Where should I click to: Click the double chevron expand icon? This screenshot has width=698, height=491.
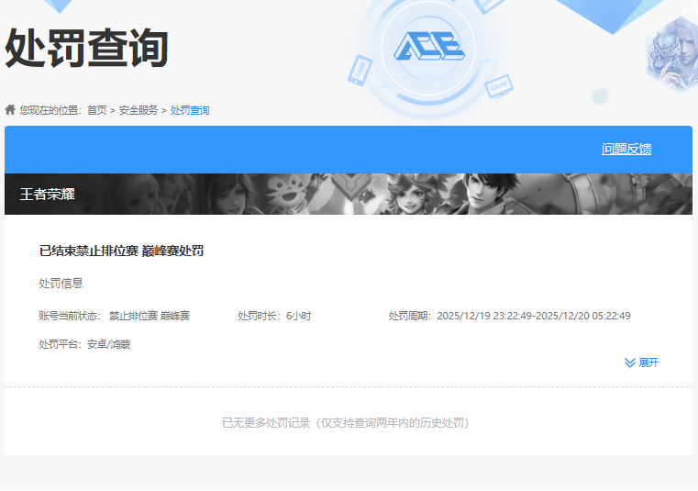(630, 363)
